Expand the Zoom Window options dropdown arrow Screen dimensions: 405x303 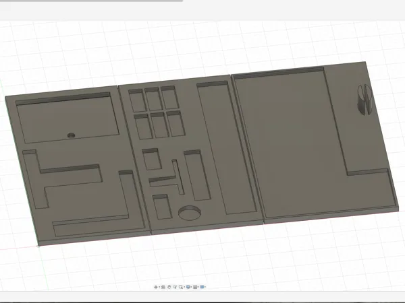[184, 287]
